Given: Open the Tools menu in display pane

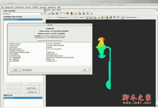Looking at the screenshot, I should tap(48, 10).
